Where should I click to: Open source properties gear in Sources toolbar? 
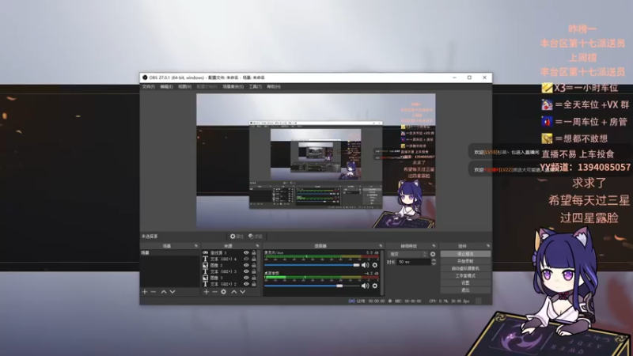click(x=224, y=291)
